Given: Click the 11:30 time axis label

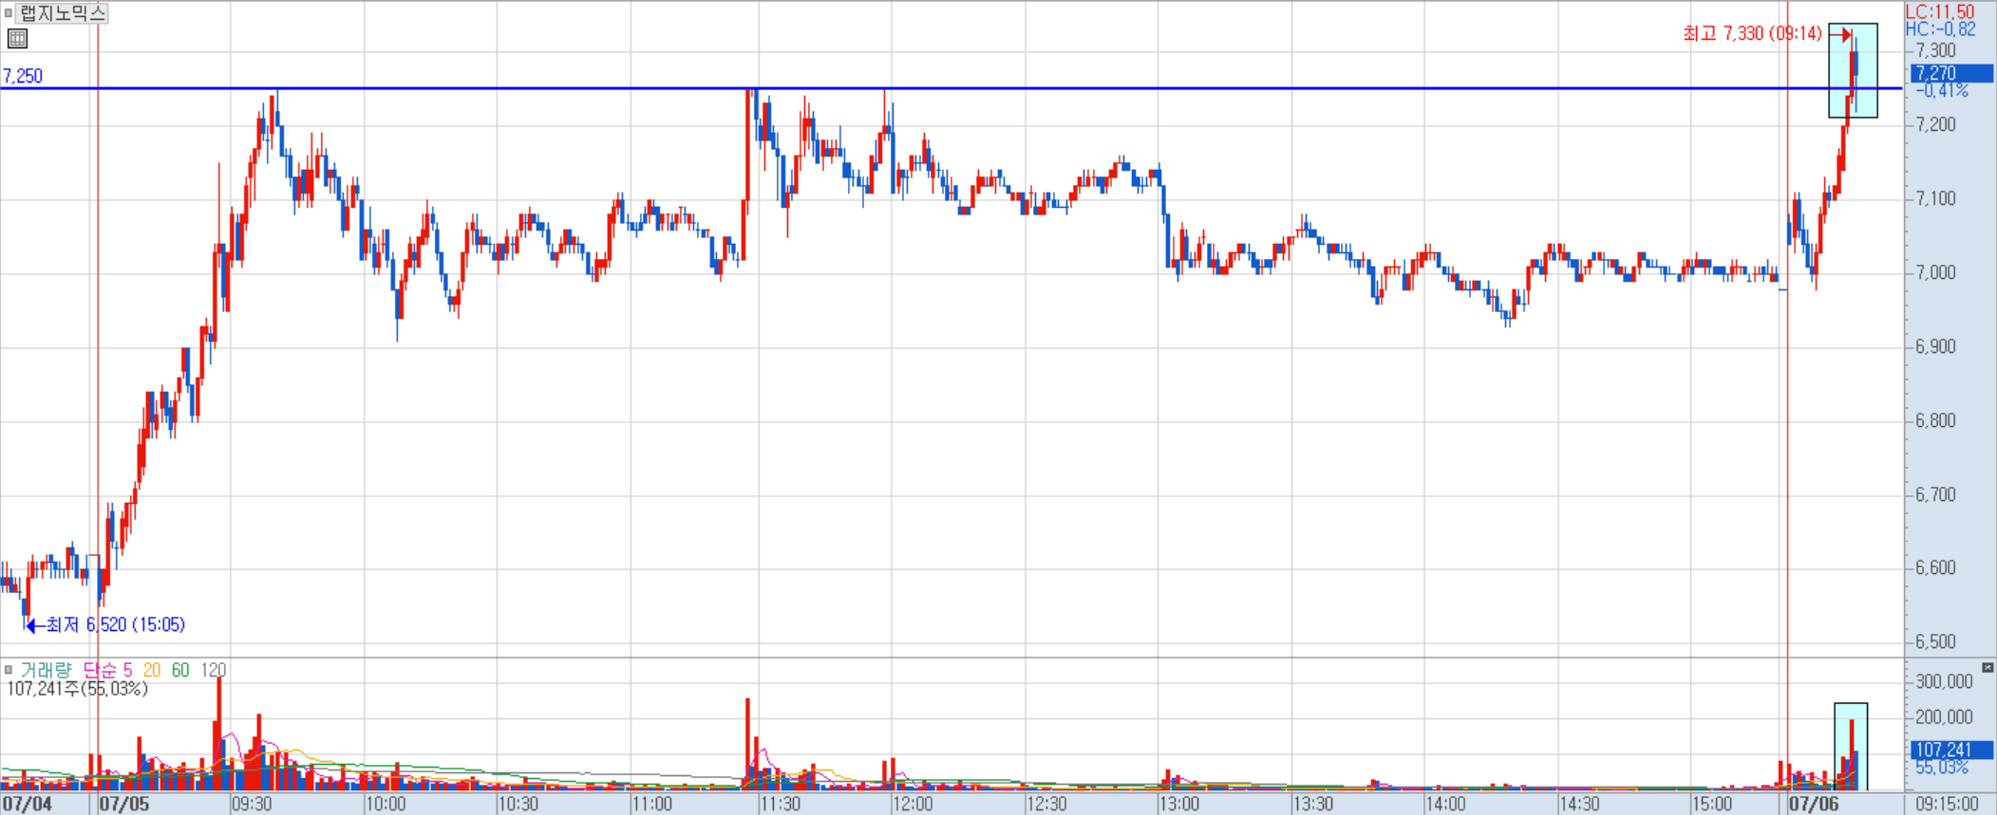Looking at the screenshot, I should click(781, 805).
